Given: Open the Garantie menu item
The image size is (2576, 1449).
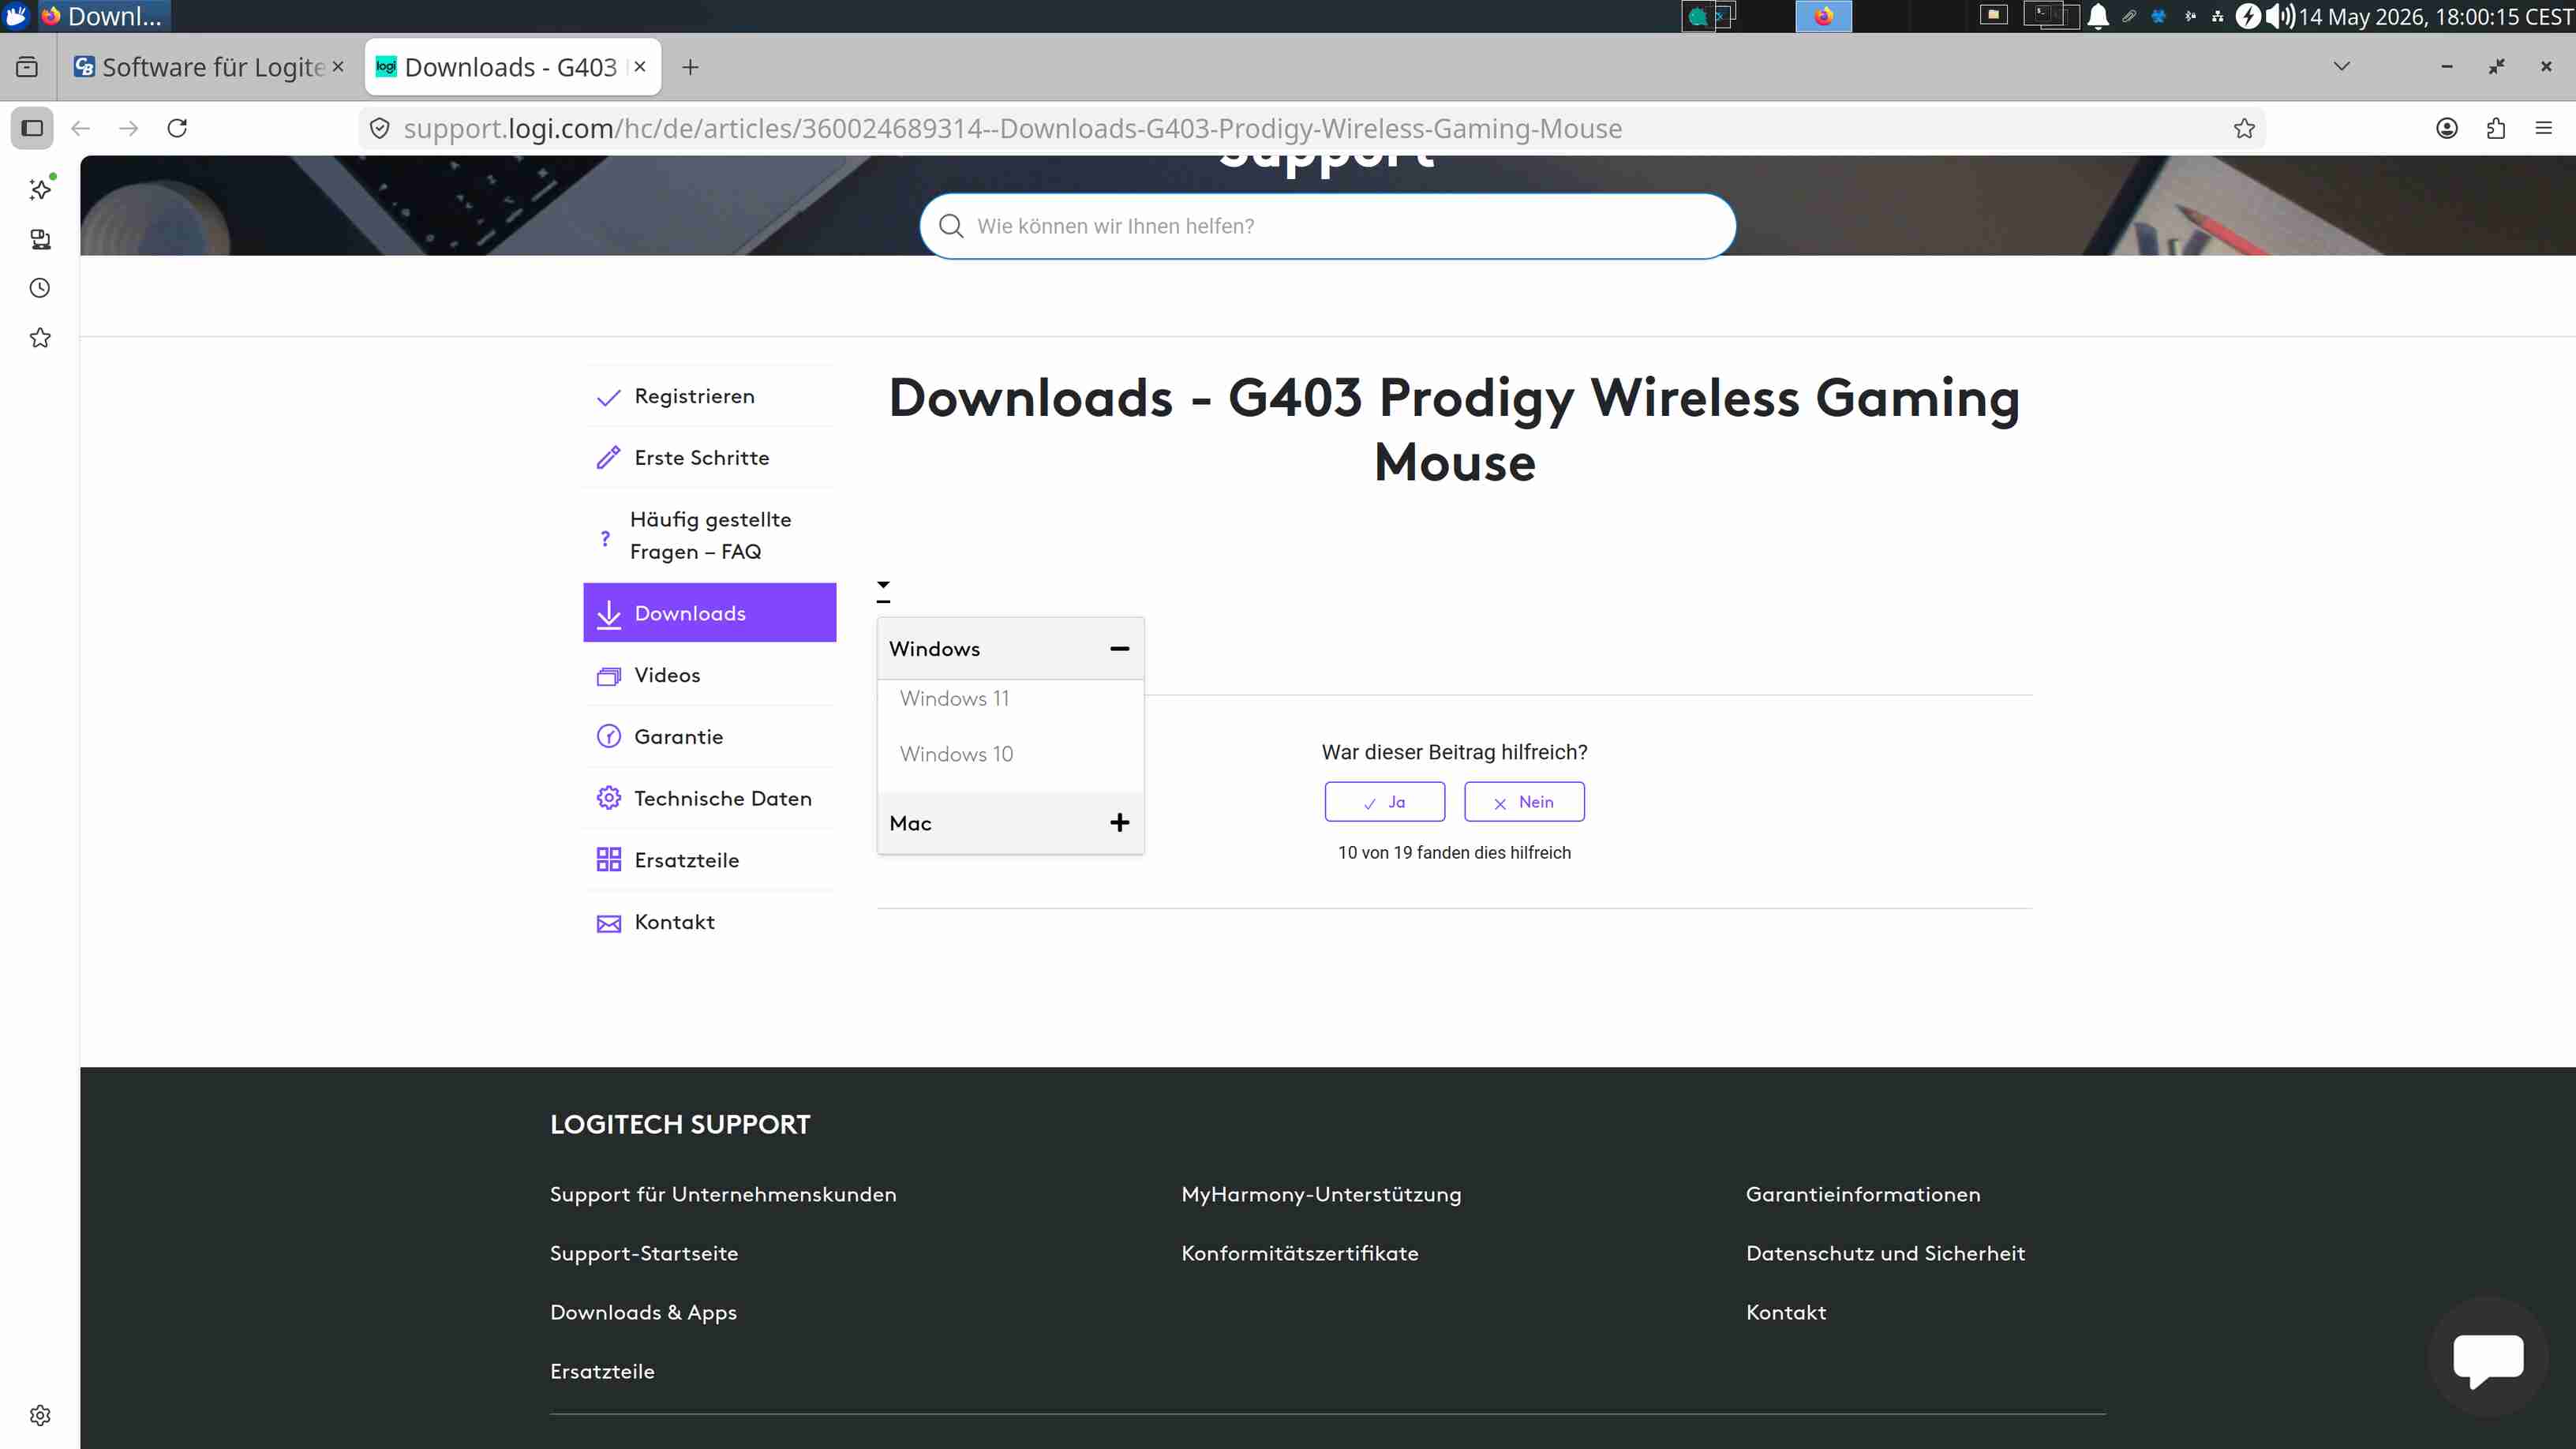Looking at the screenshot, I should pyautogui.click(x=709, y=737).
